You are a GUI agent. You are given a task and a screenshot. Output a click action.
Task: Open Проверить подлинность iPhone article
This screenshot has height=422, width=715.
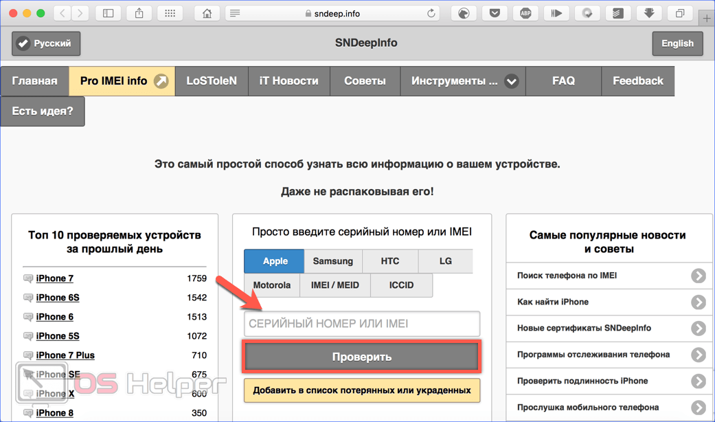[610, 381]
